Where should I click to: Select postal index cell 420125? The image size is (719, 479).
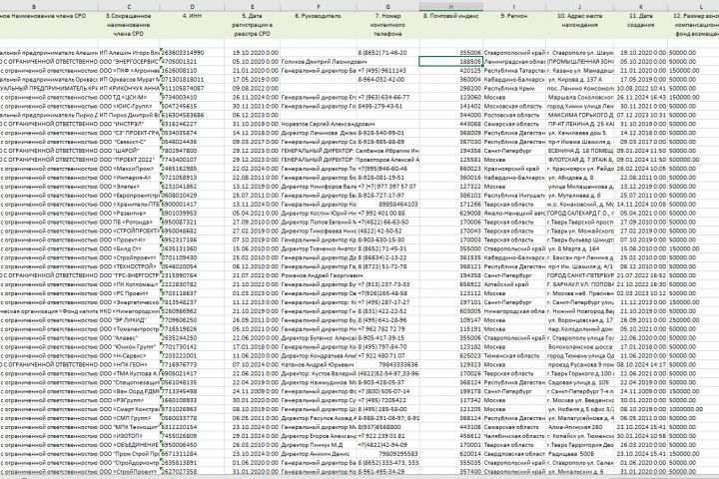click(x=450, y=71)
